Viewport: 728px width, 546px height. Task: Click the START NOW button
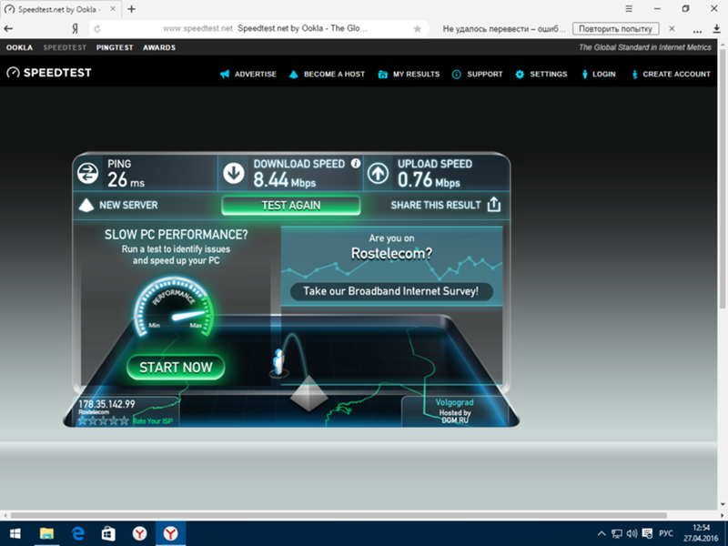point(176,368)
